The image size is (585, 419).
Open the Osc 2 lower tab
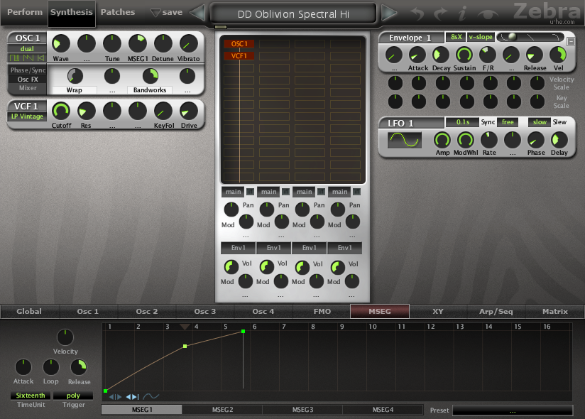pos(147,312)
